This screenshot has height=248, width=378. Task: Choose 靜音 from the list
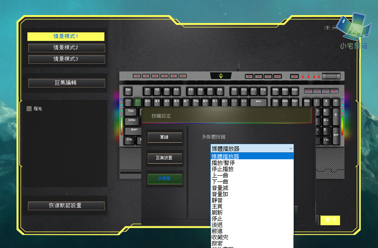252,200
